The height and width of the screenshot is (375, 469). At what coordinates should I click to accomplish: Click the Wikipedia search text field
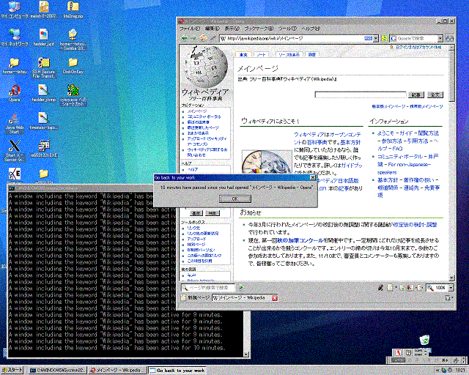[361, 94]
